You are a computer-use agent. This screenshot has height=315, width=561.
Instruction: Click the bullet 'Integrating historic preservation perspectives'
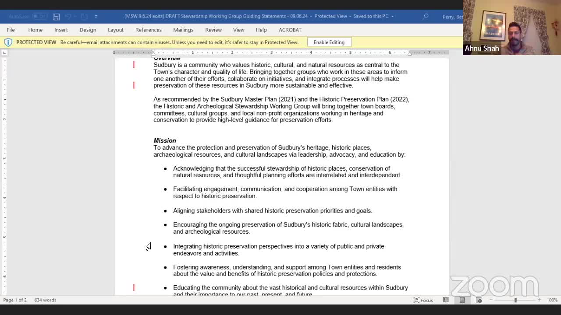pos(279,250)
